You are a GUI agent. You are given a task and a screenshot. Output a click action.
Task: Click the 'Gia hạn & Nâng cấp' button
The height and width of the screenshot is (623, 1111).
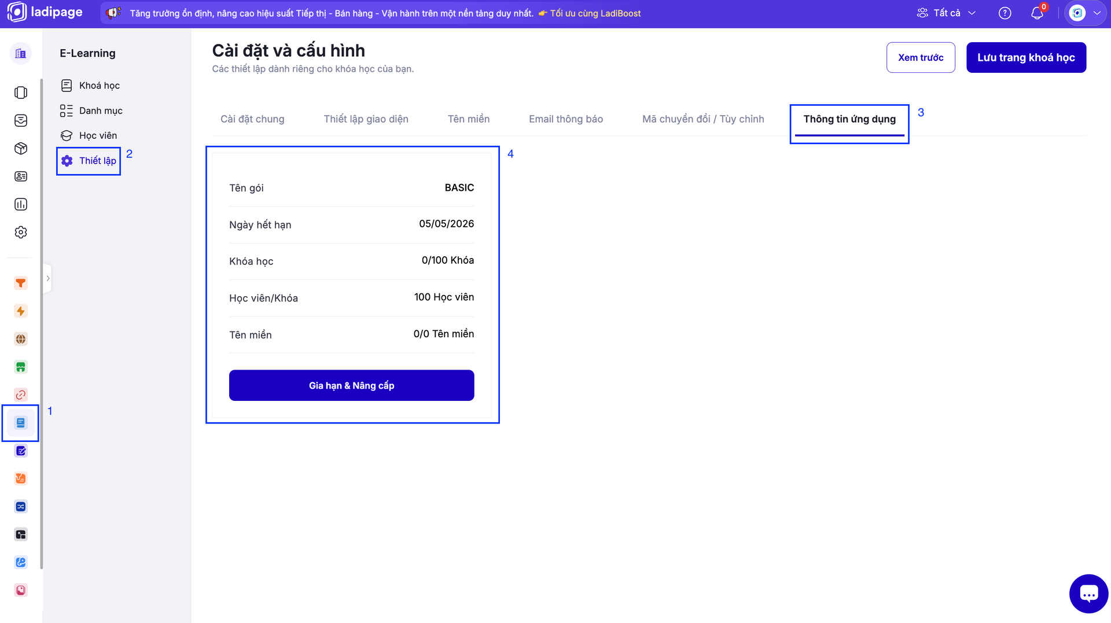click(351, 385)
